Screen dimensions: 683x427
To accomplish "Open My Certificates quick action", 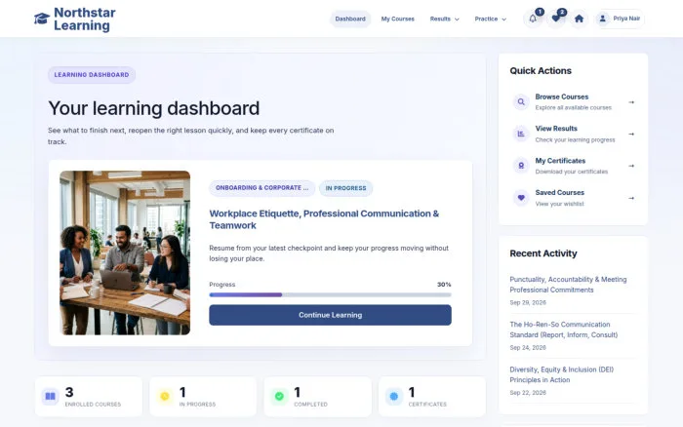I will click(574, 166).
